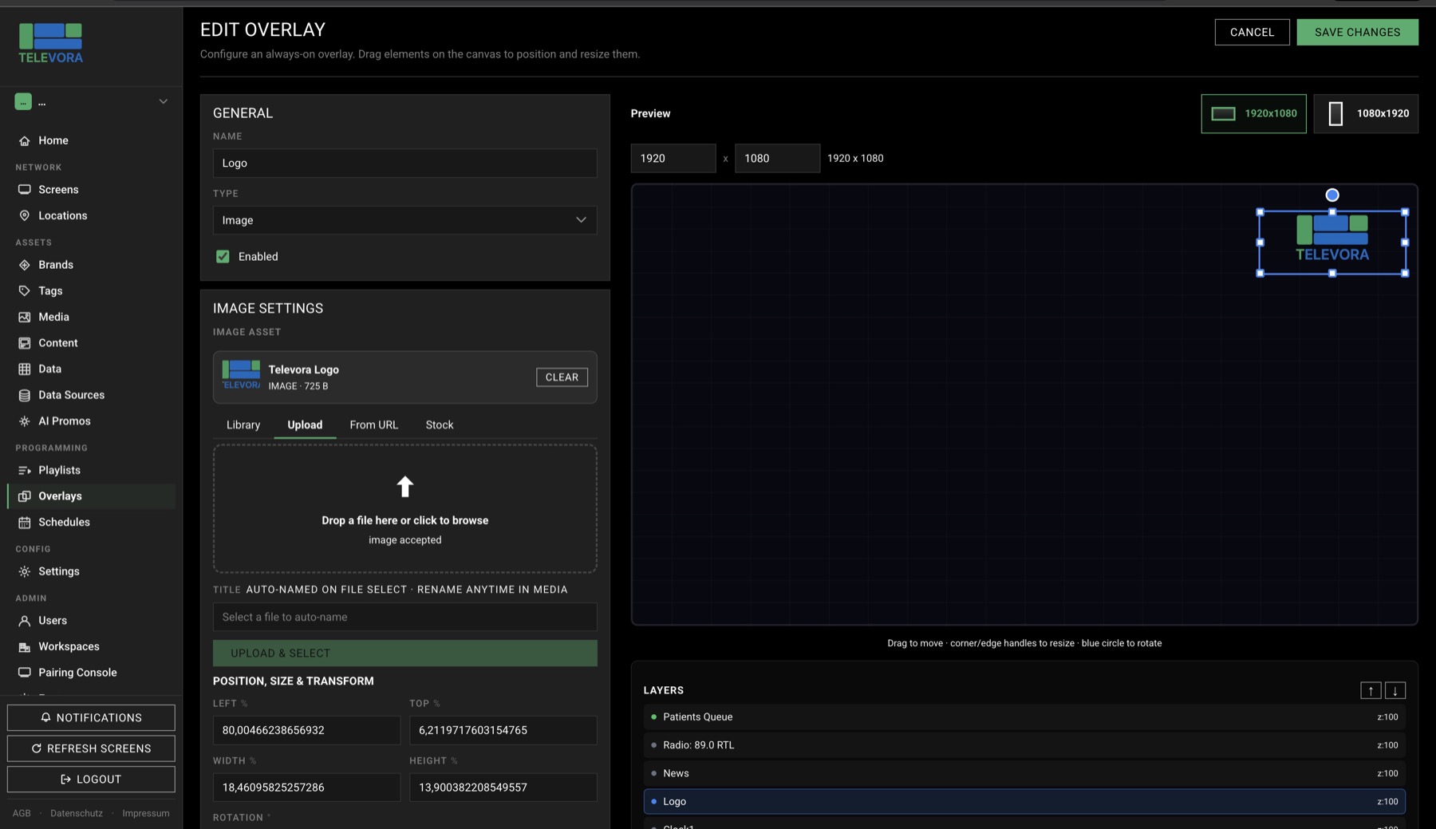Open Data via grid icon

click(25, 369)
